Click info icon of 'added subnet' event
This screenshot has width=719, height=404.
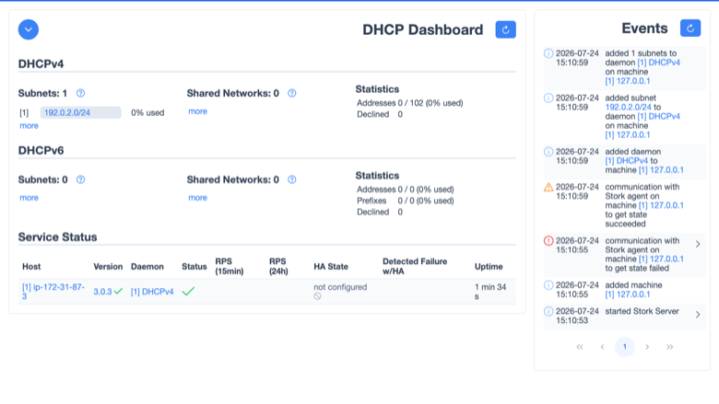(548, 98)
